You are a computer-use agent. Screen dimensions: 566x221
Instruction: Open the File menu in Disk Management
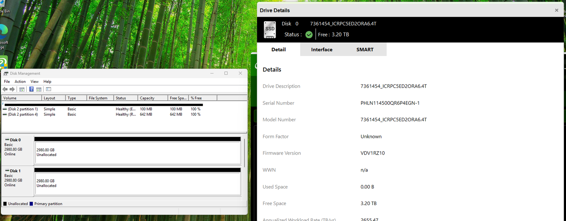click(x=7, y=82)
